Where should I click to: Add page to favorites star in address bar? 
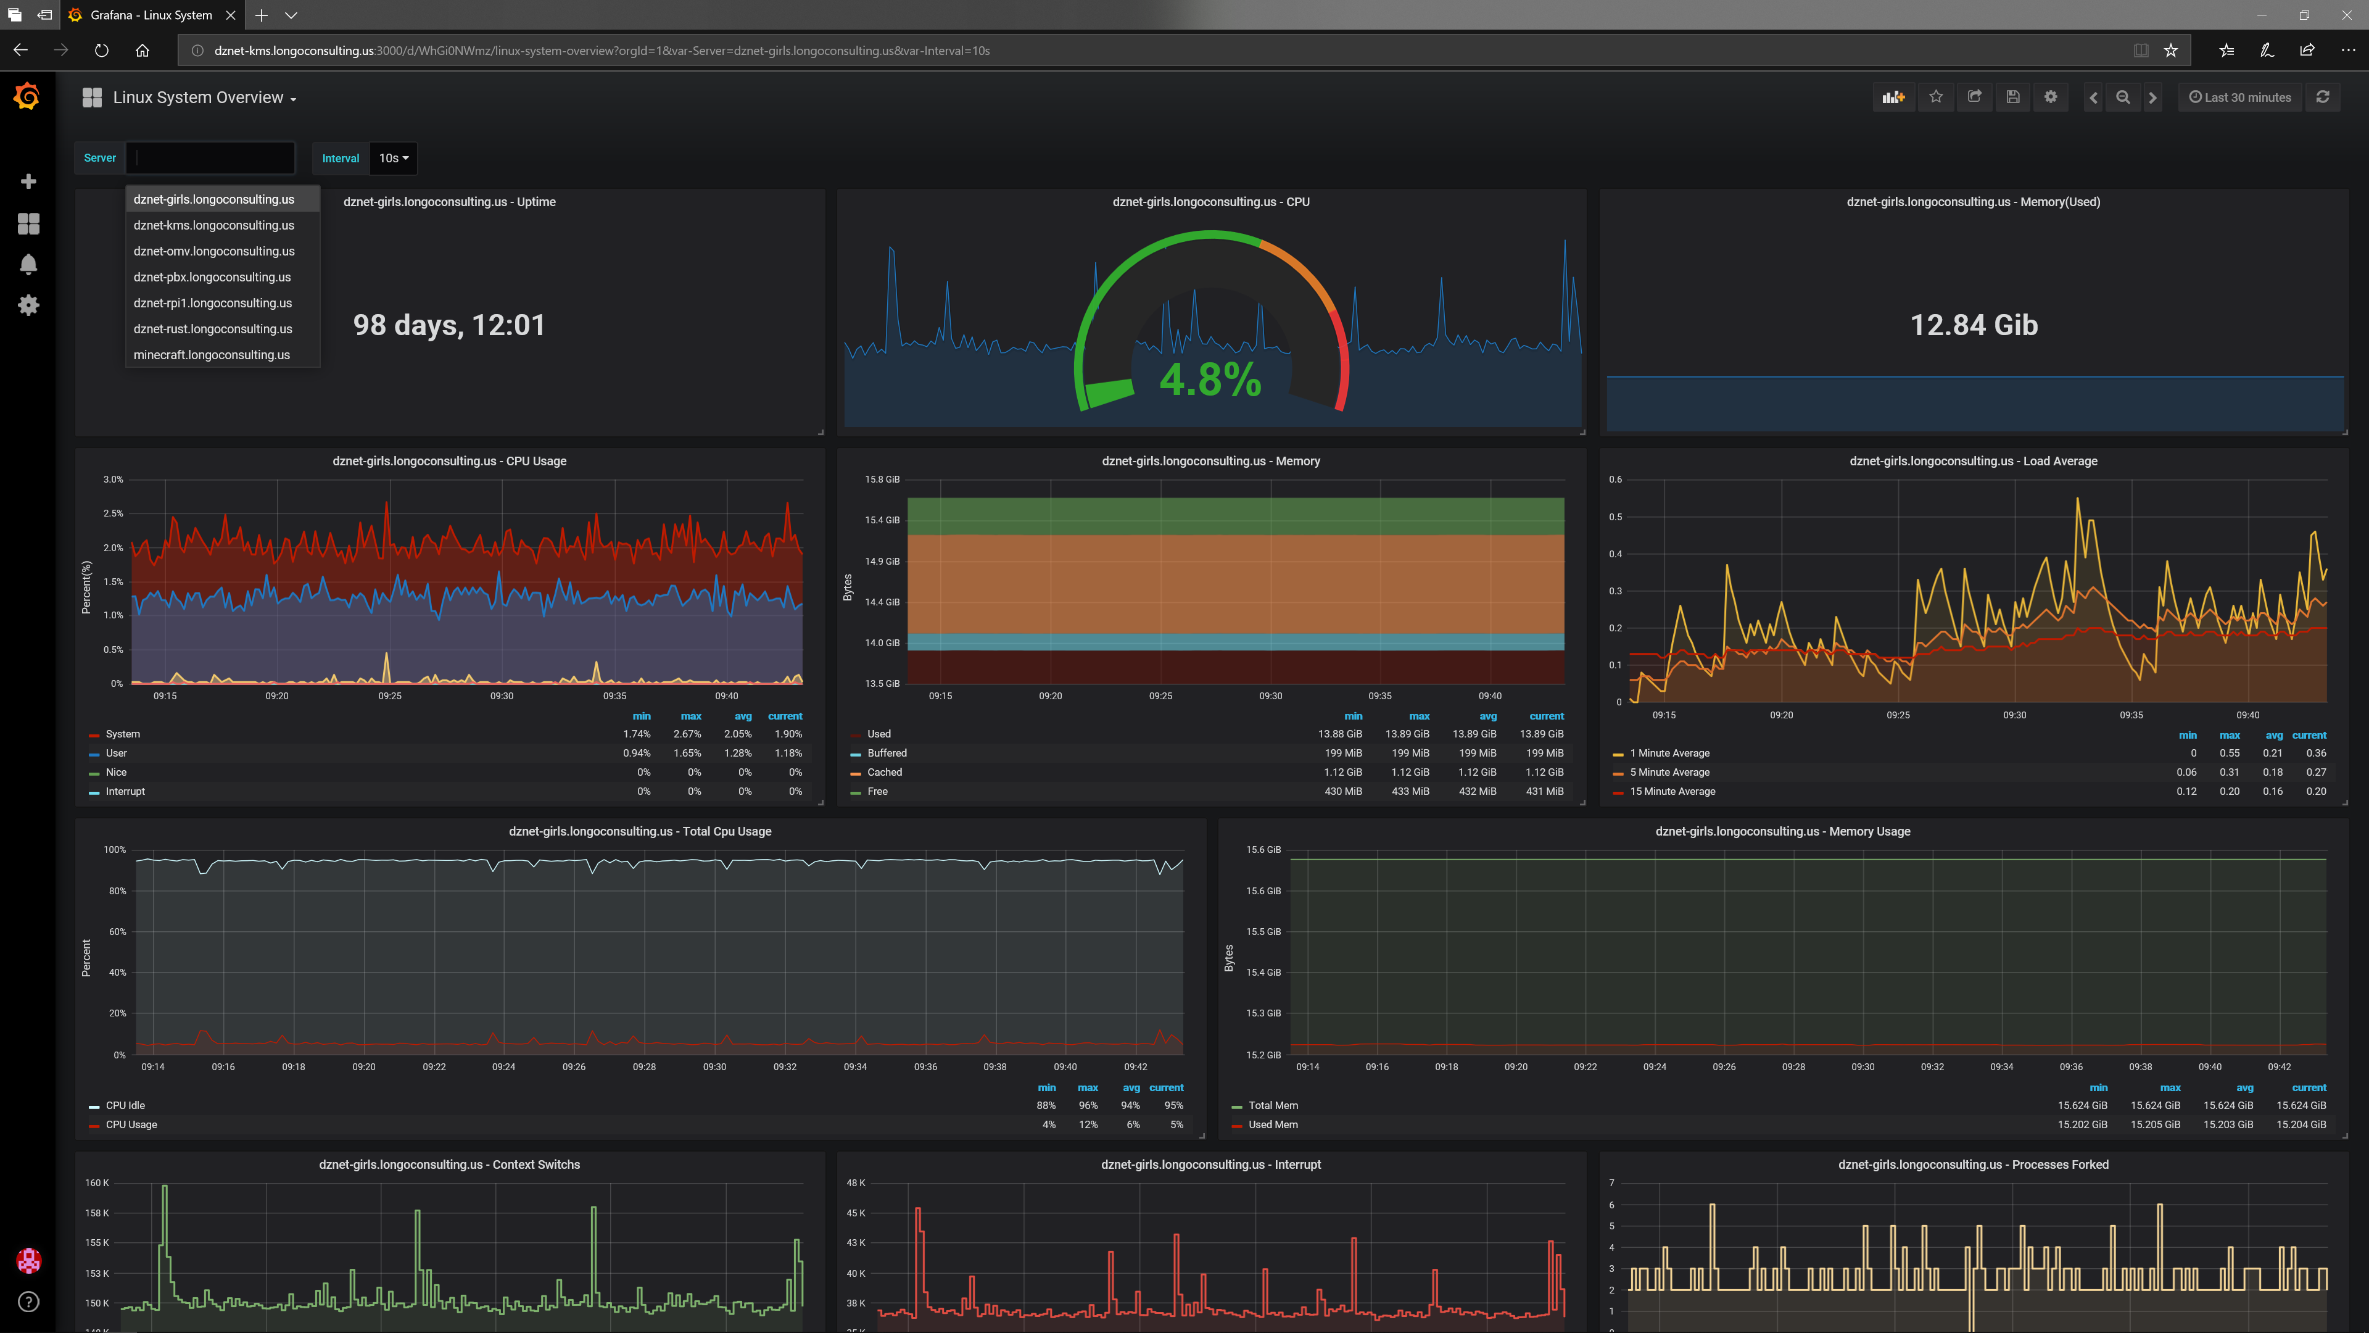click(x=2172, y=51)
